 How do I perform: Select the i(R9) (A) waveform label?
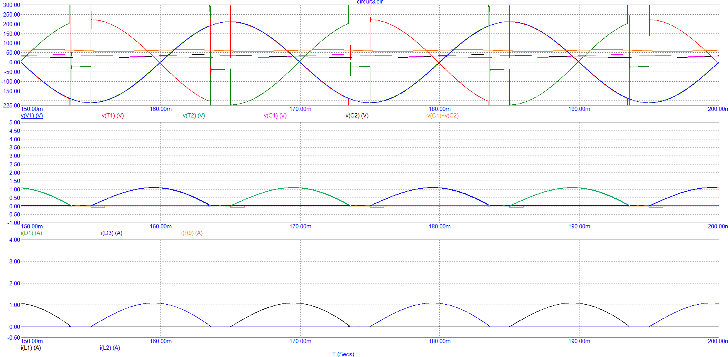coord(192,233)
